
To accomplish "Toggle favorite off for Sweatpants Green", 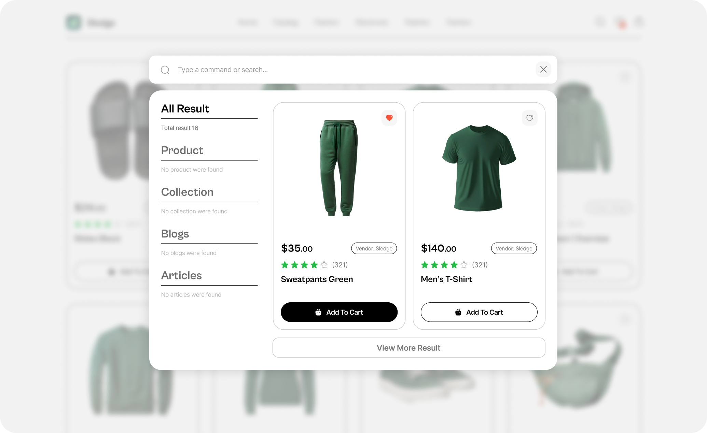I will click(x=389, y=118).
